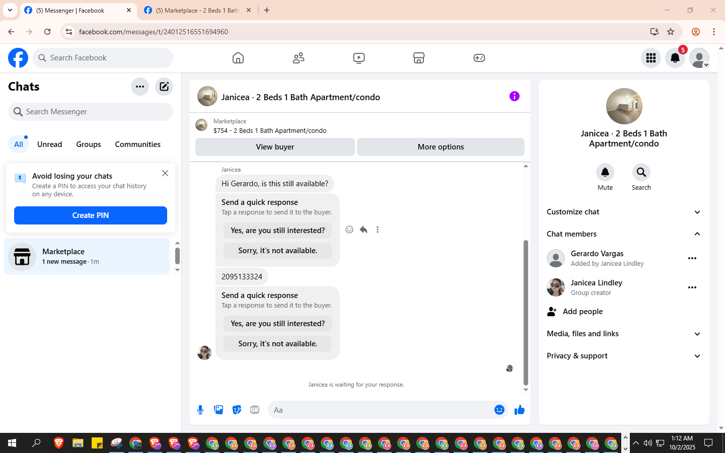Screen dimensions: 725x453
Task: Choose a sticker icon in composer
Action: tap(237, 410)
